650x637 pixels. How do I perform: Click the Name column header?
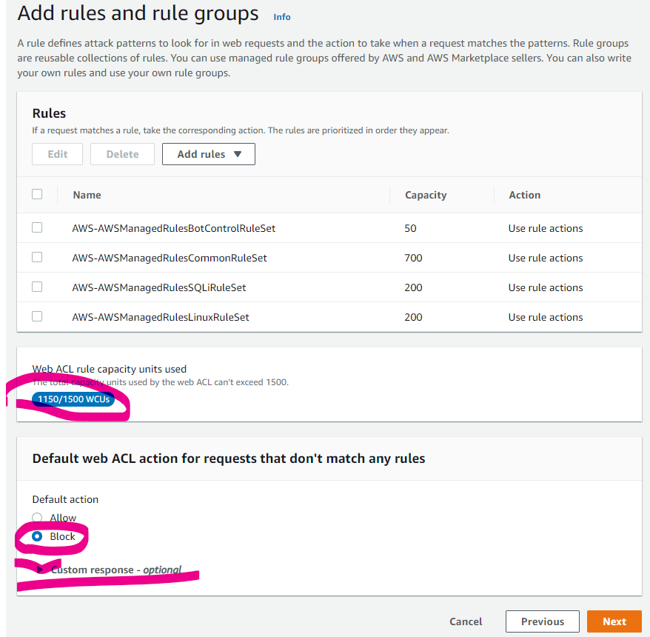pyautogui.click(x=87, y=195)
